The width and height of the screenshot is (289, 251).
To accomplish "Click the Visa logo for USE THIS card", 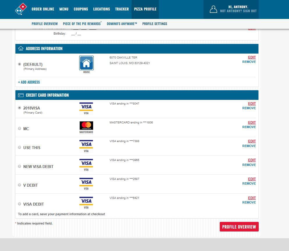I will pos(86,144).
